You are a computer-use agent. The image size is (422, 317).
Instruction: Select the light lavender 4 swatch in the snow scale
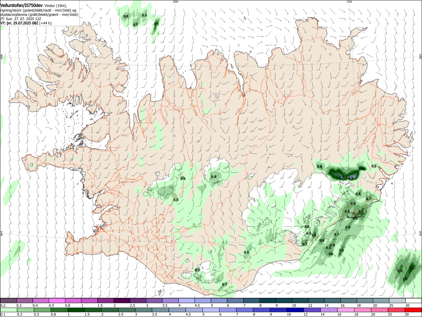186,300
